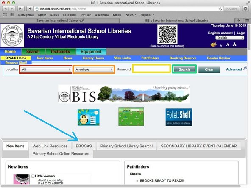The image size is (251, 188).
Task: Select the medium font size A
Action: 228,44
